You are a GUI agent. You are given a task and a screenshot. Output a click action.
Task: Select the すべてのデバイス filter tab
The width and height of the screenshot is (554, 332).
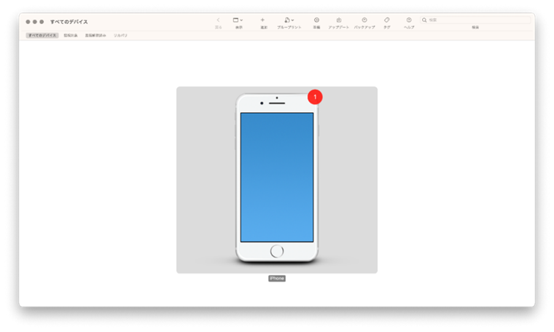click(42, 35)
